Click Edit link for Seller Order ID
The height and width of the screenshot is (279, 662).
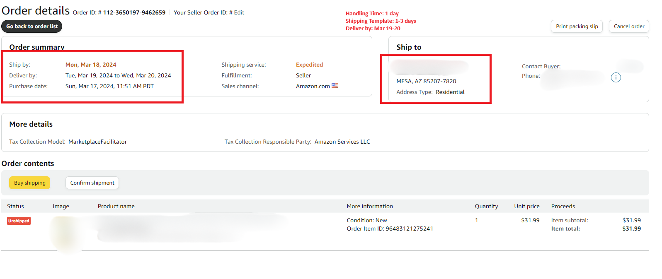click(239, 13)
